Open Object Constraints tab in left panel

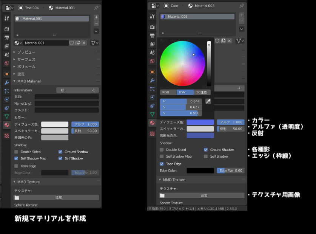[x=7, y=108]
